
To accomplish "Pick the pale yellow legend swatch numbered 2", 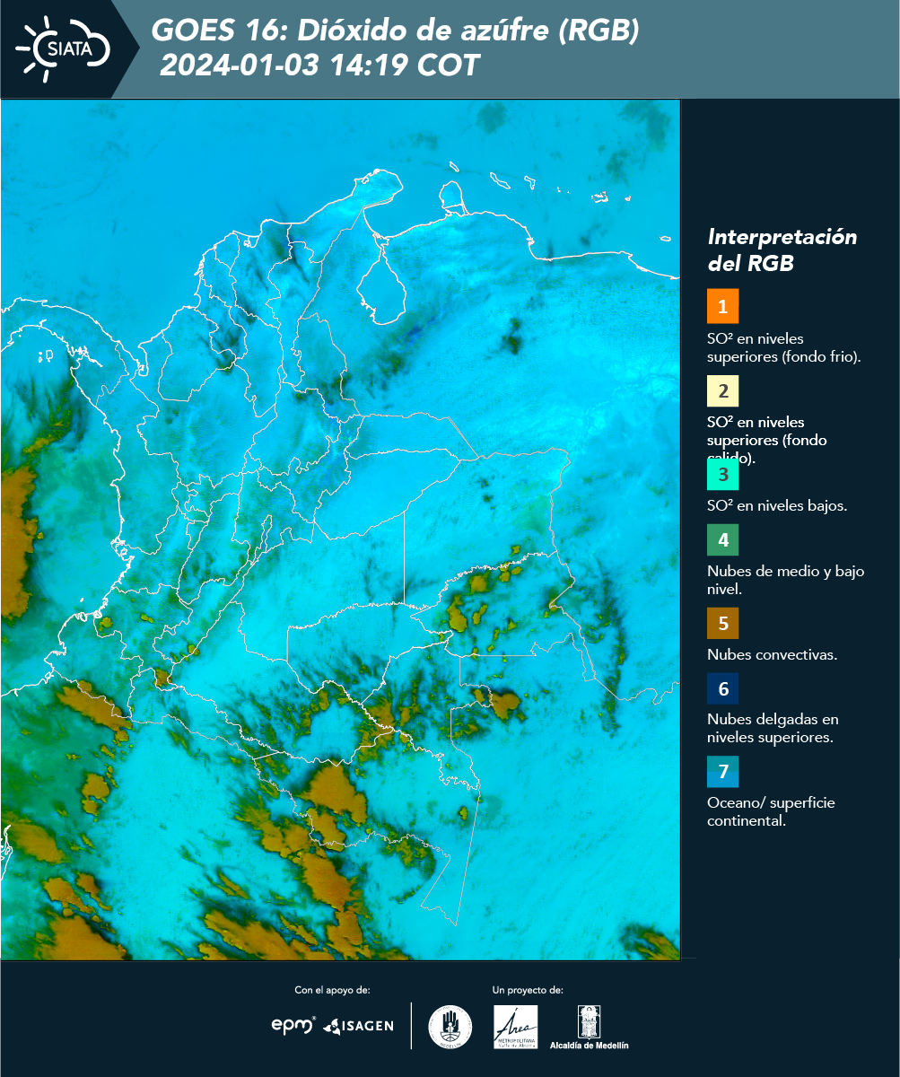I will click(722, 390).
